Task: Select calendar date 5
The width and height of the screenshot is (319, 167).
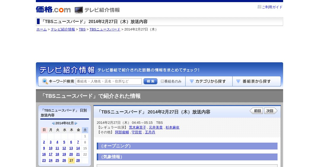Action: (x=64, y=142)
